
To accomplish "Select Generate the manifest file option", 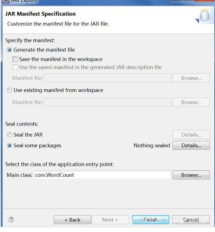I will [9, 50].
